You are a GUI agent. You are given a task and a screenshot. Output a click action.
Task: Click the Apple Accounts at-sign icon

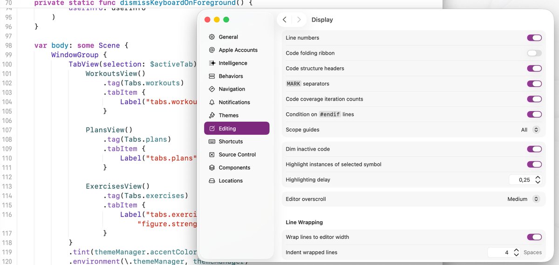(212, 50)
